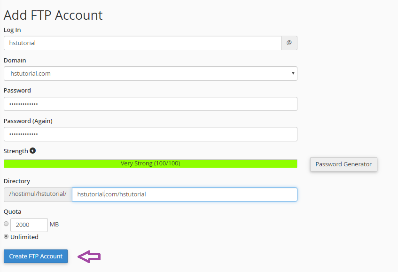Screen dimensions: 398x272
Task: Click the Strength info icon
Action: [33, 151]
